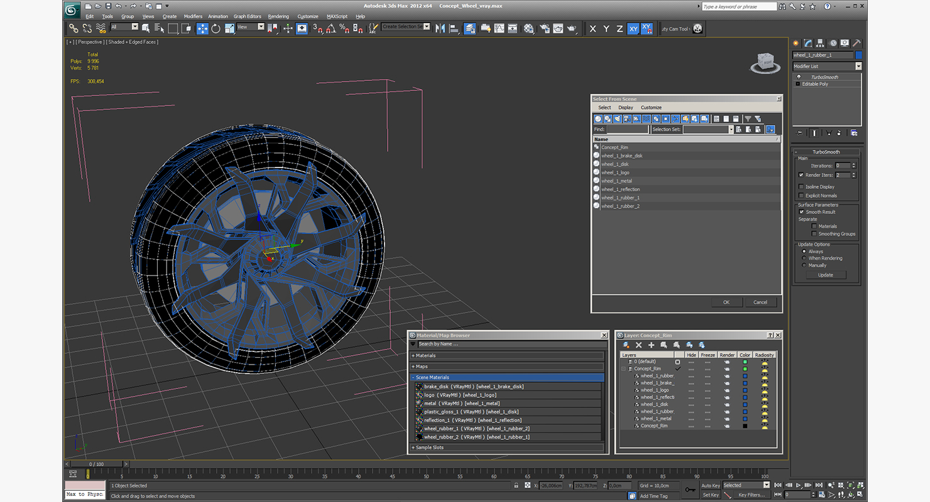Delete highlighted layer using X icon
The width and height of the screenshot is (930, 502).
638,344
